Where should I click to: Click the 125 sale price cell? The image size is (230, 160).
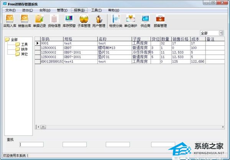[181, 61]
